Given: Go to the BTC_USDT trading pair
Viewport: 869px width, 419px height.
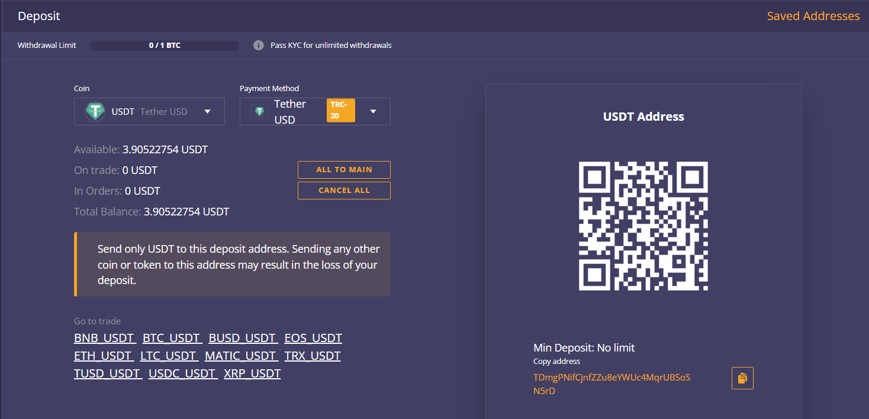Looking at the screenshot, I should pyautogui.click(x=172, y=338).
